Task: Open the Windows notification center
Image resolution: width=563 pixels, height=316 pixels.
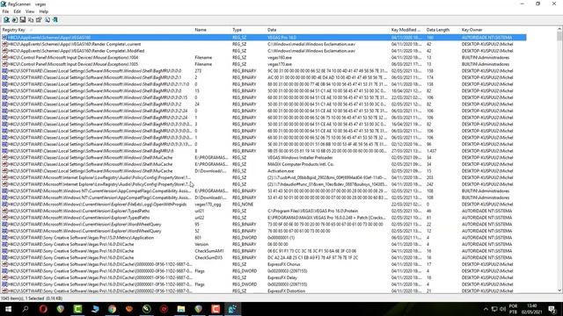Action: [552, 309]
